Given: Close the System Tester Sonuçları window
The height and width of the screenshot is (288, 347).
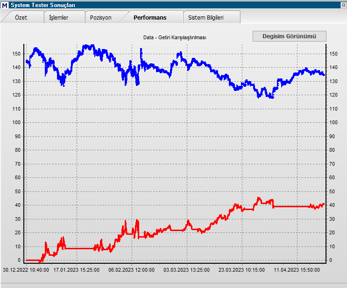Looking at the screenshot, I should [344, 5].
